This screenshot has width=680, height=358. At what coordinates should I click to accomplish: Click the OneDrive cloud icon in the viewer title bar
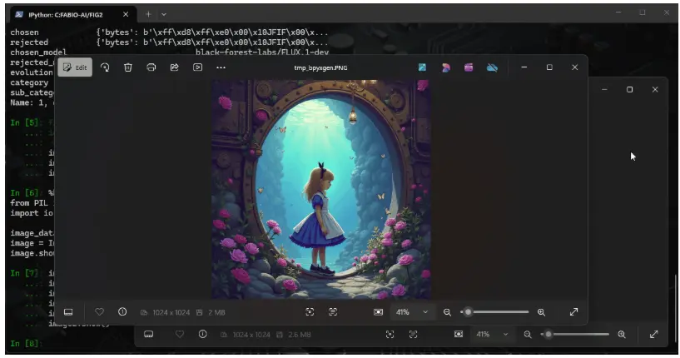492,67
